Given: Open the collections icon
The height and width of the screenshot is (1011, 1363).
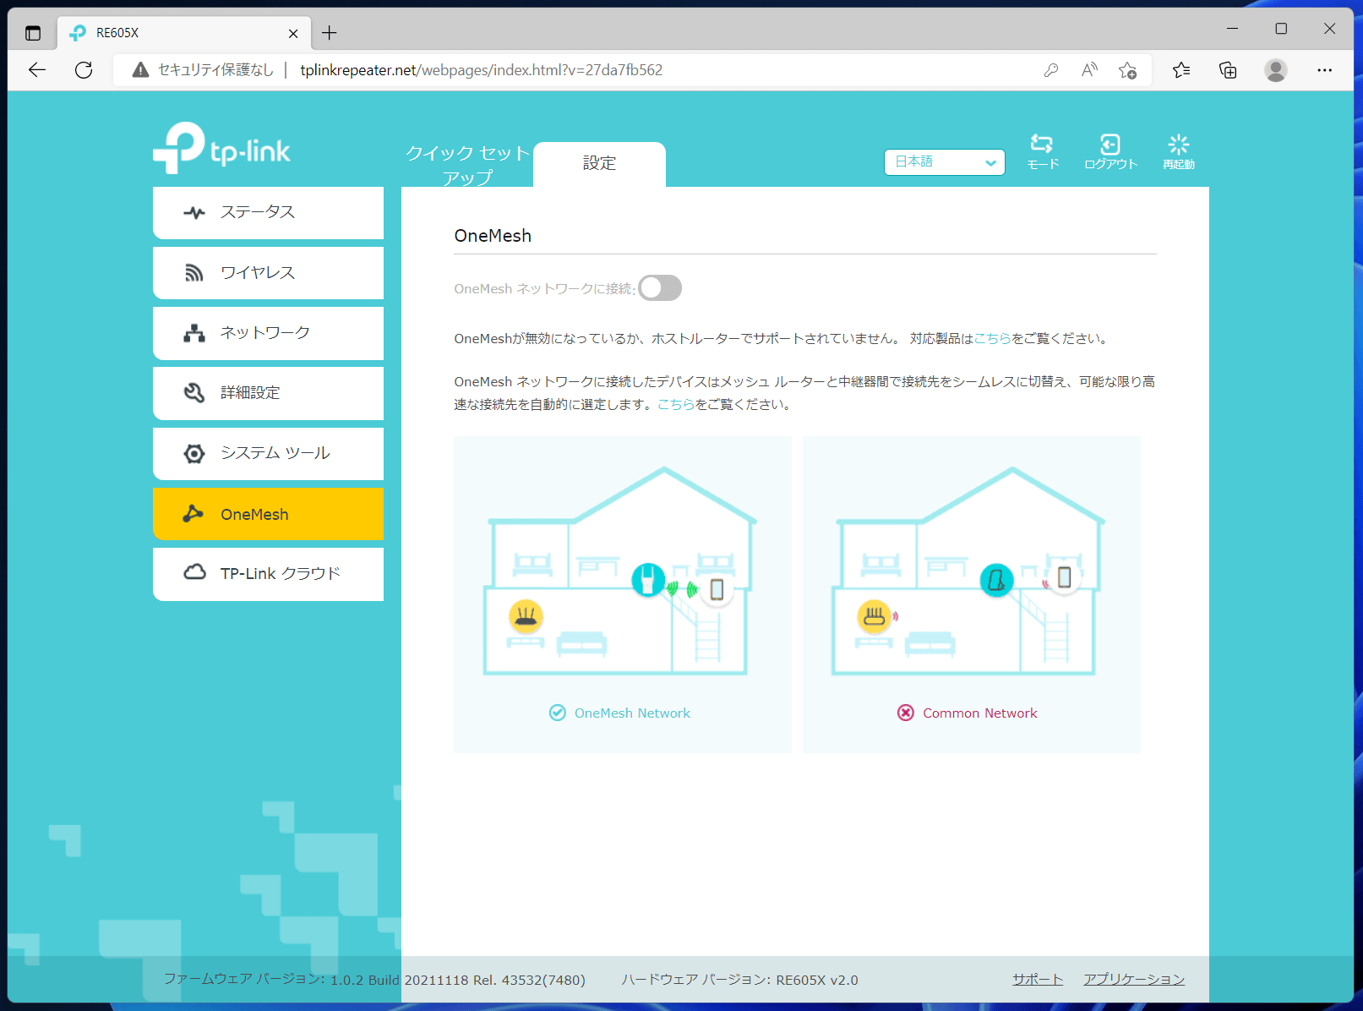Looking at the screenshot, I should coord(1228,70).
